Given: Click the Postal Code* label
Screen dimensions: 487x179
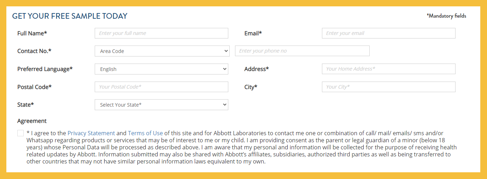Looking at the screenshot, I should (x=34, y=87).
